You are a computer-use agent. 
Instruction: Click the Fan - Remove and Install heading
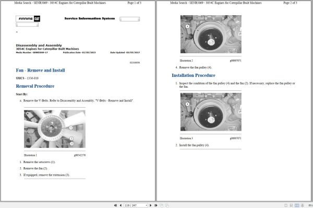pyautogui.click(x=40, y=70)
